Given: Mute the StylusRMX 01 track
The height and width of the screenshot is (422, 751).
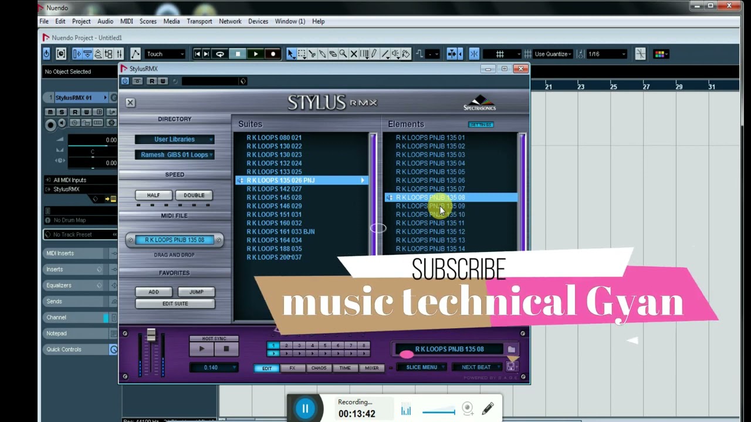Looking at the screenshot, I should coord(50,112).
